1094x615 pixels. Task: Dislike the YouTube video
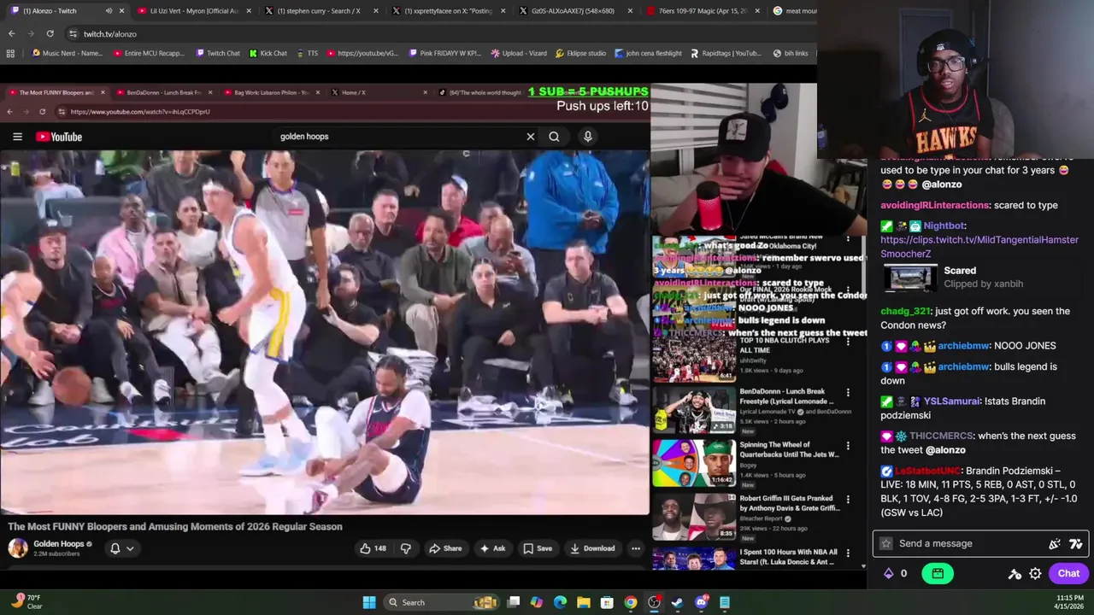tap(406, 548)
